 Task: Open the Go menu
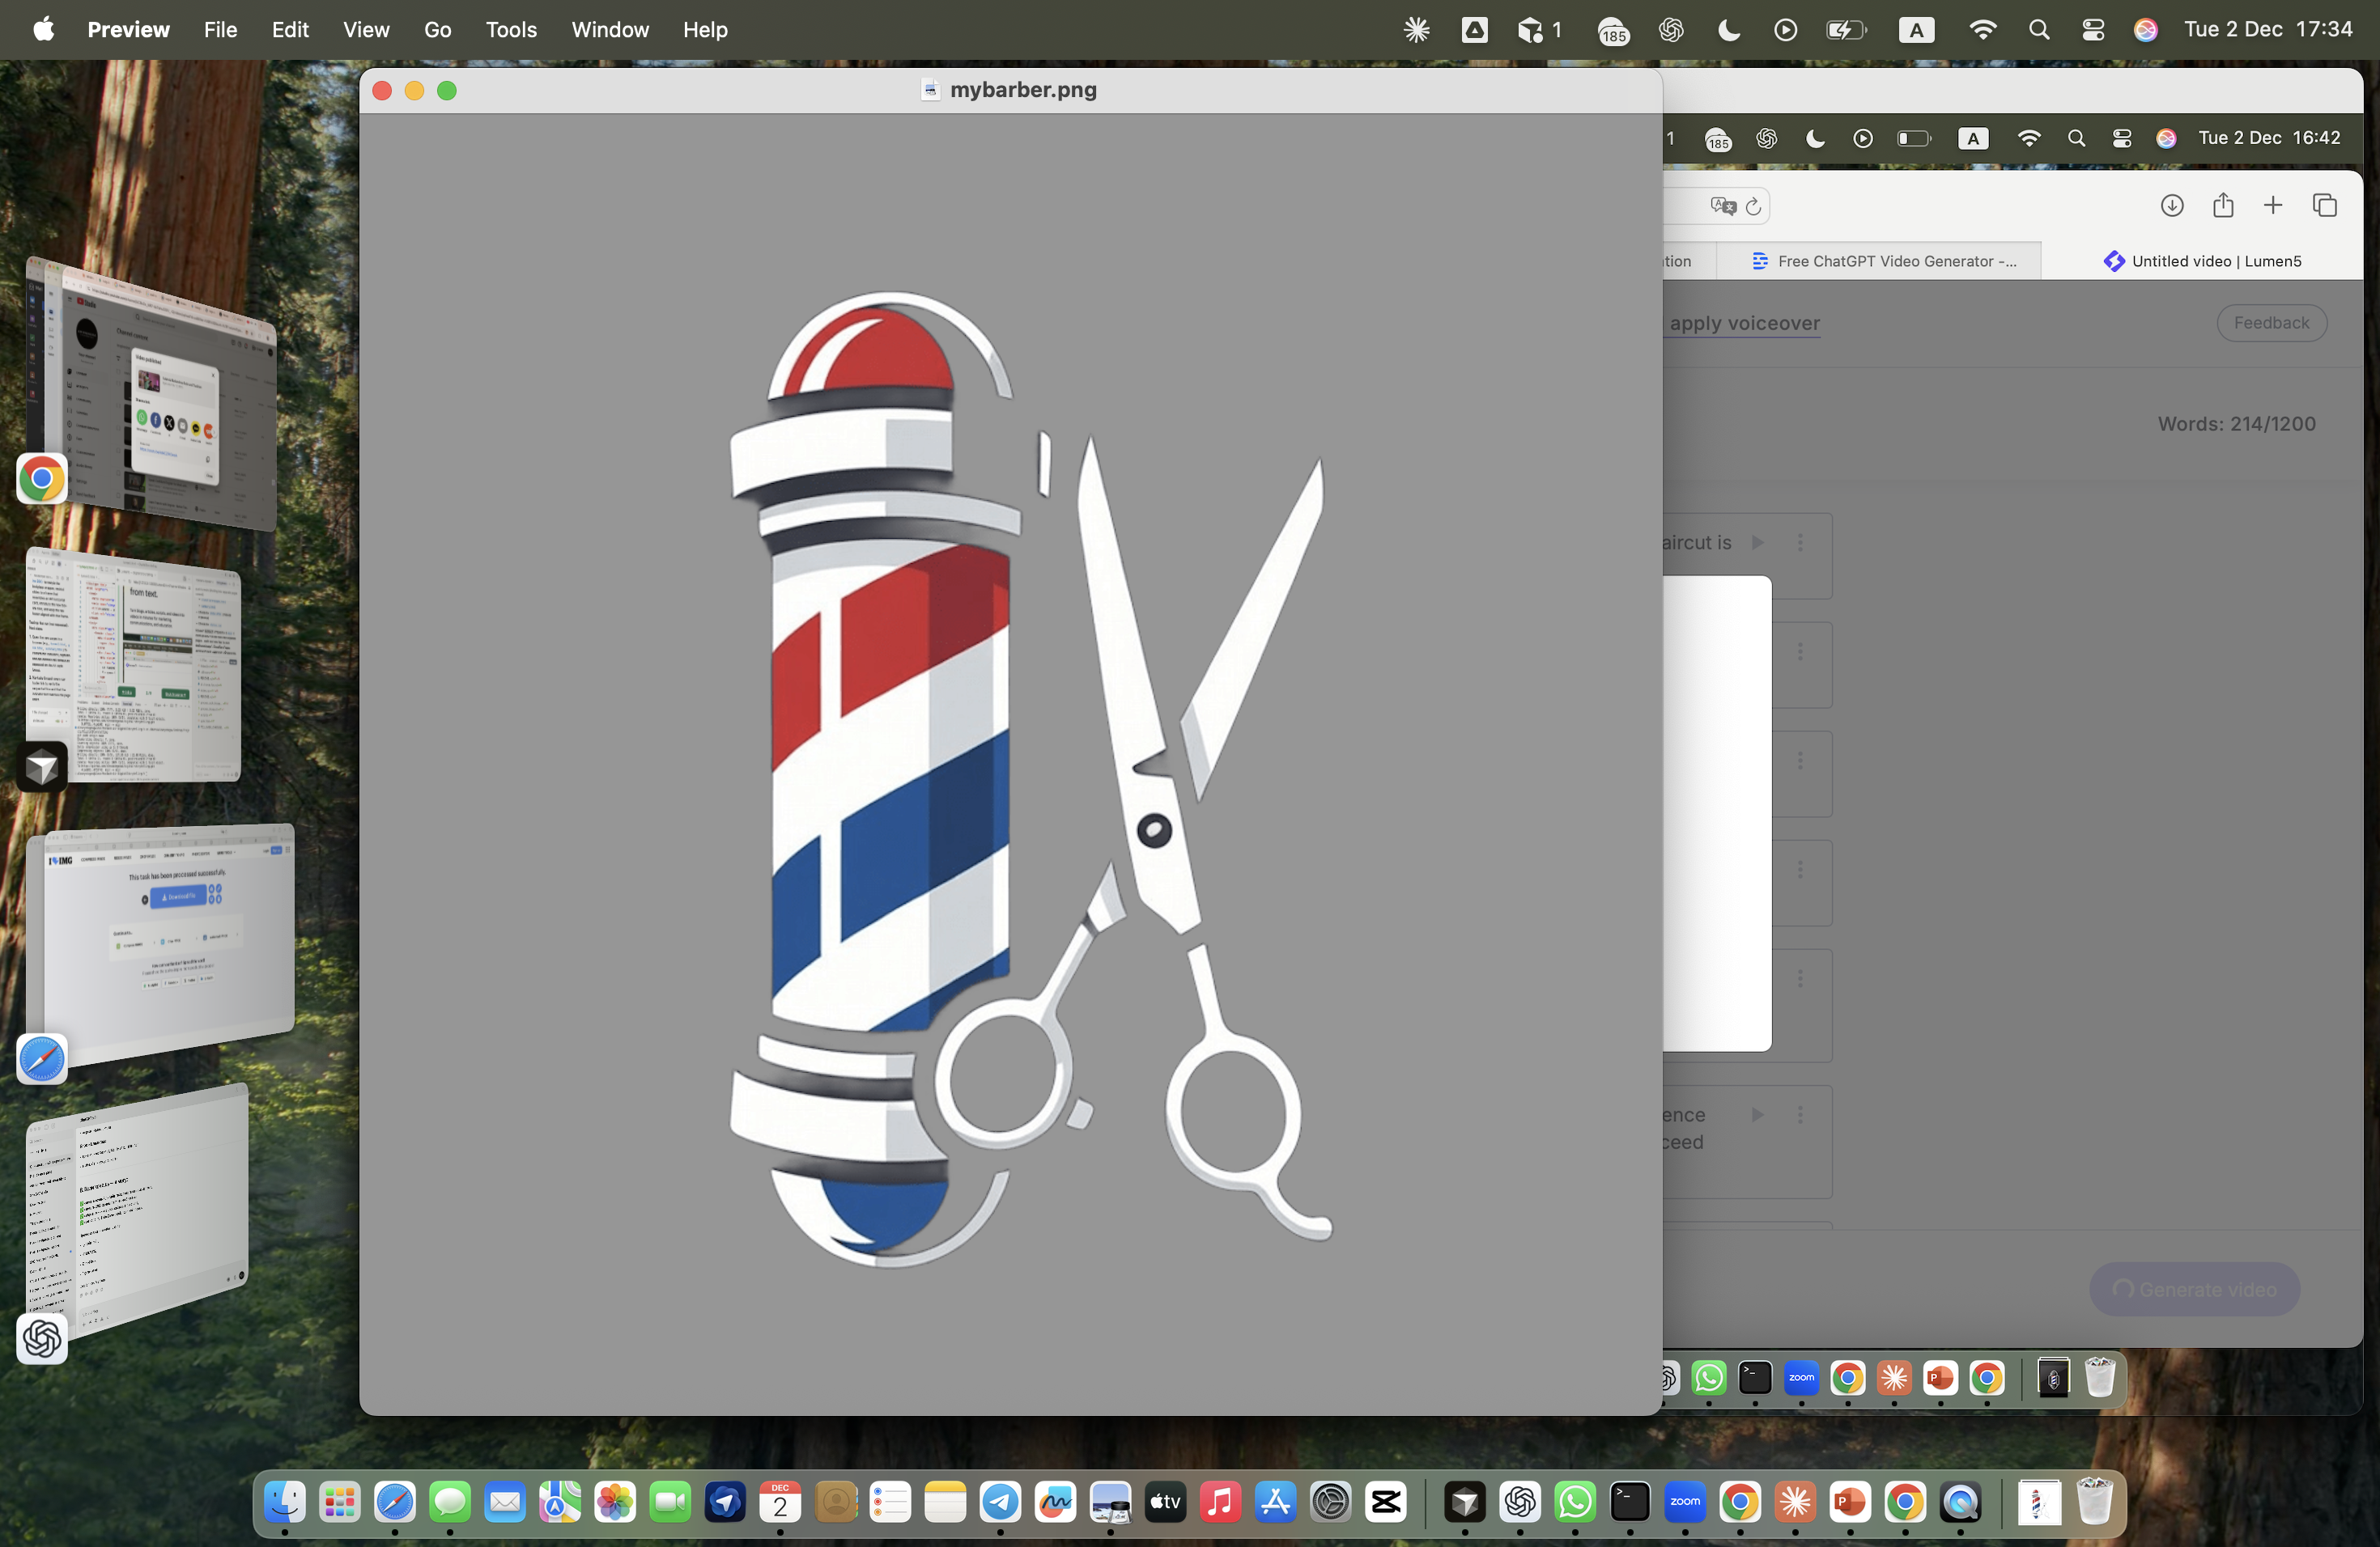(437, 30)
